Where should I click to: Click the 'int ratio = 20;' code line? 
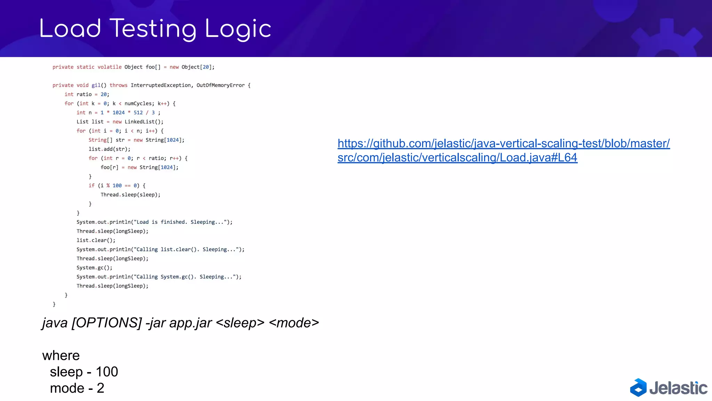pyautogui.click(x=87, y=94)
